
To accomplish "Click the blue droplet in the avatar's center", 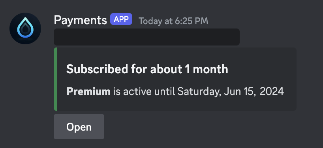I will (25, 28).
